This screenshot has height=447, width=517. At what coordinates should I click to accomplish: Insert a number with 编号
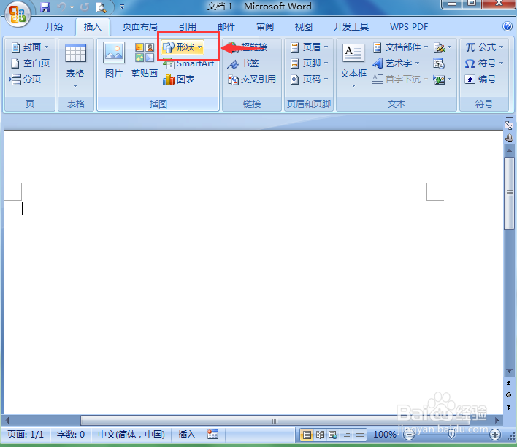pyautogui.click(x=480, y=79)
